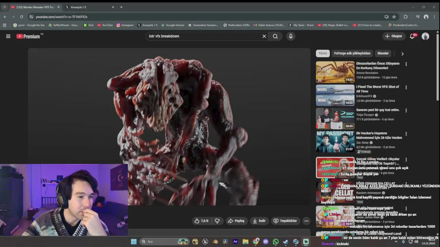Open After Effects from the taskbar

(x=235, y=242)
